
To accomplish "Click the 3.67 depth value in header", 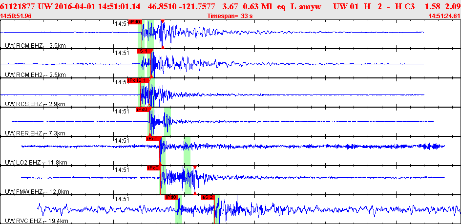I will point(229,6).
